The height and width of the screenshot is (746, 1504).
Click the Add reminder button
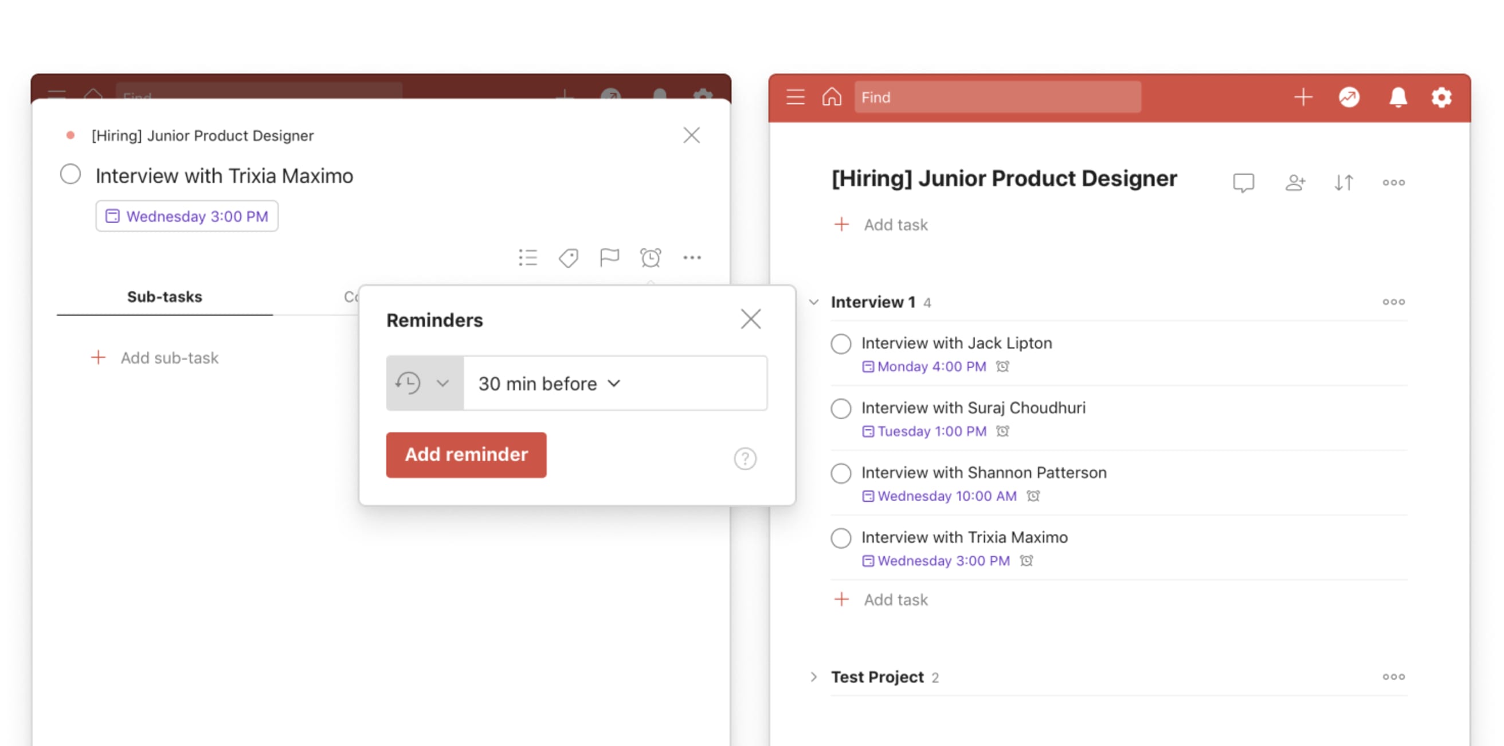[x=466, y=455]
